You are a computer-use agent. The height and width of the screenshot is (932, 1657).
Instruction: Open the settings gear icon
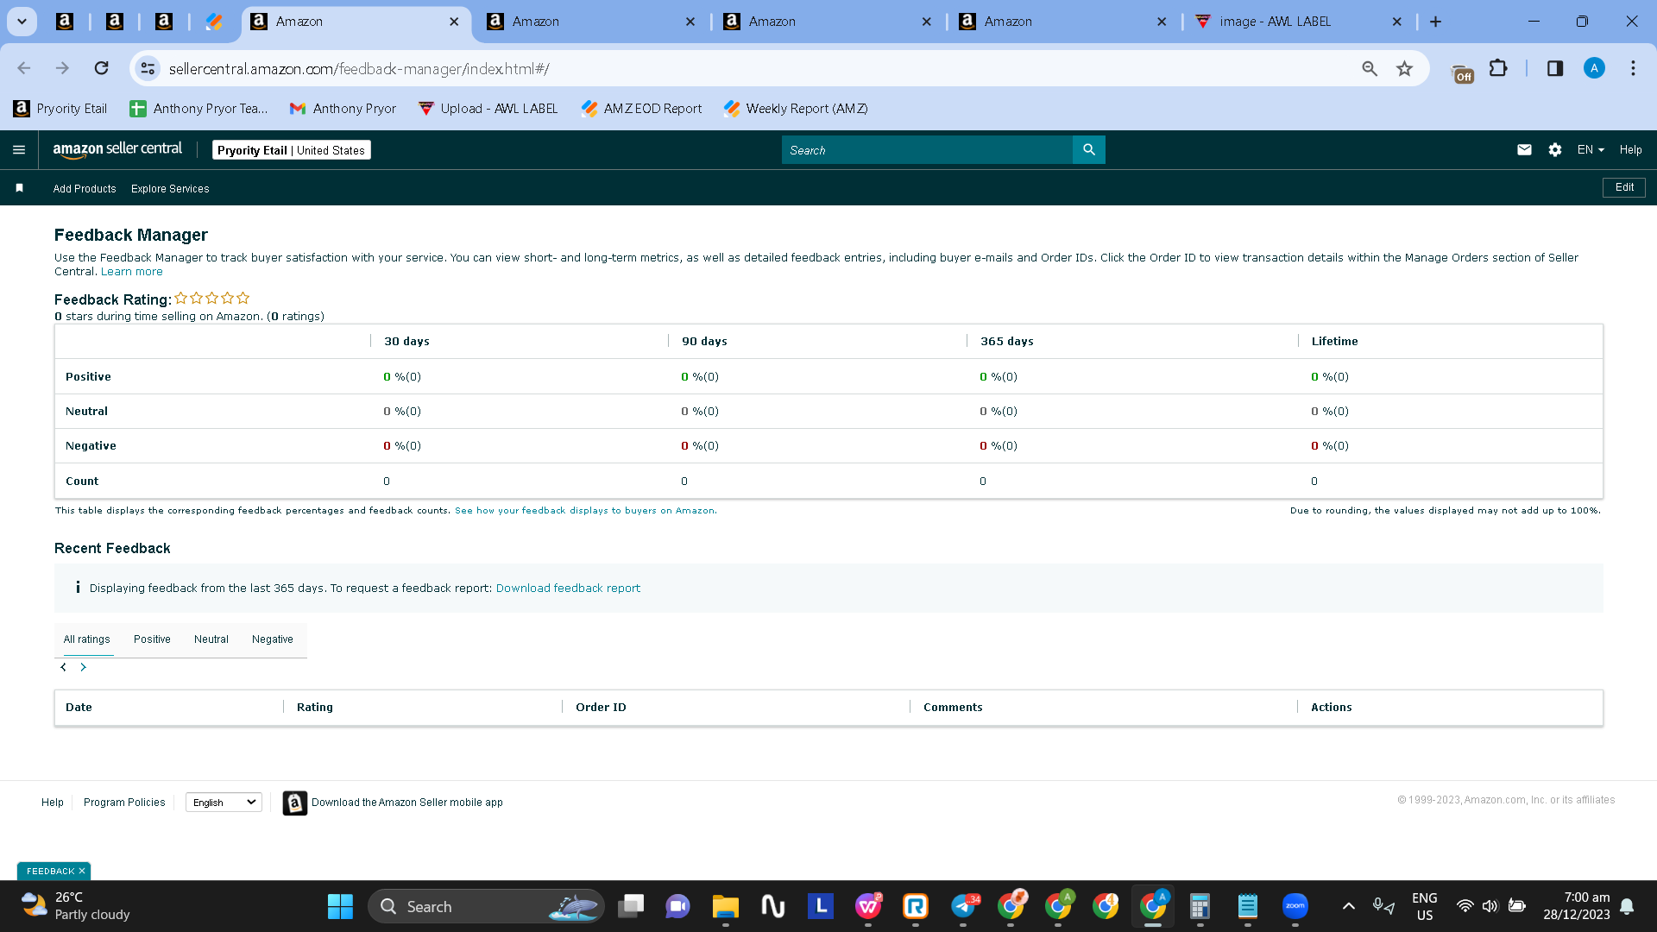[x=1555, y=150]
